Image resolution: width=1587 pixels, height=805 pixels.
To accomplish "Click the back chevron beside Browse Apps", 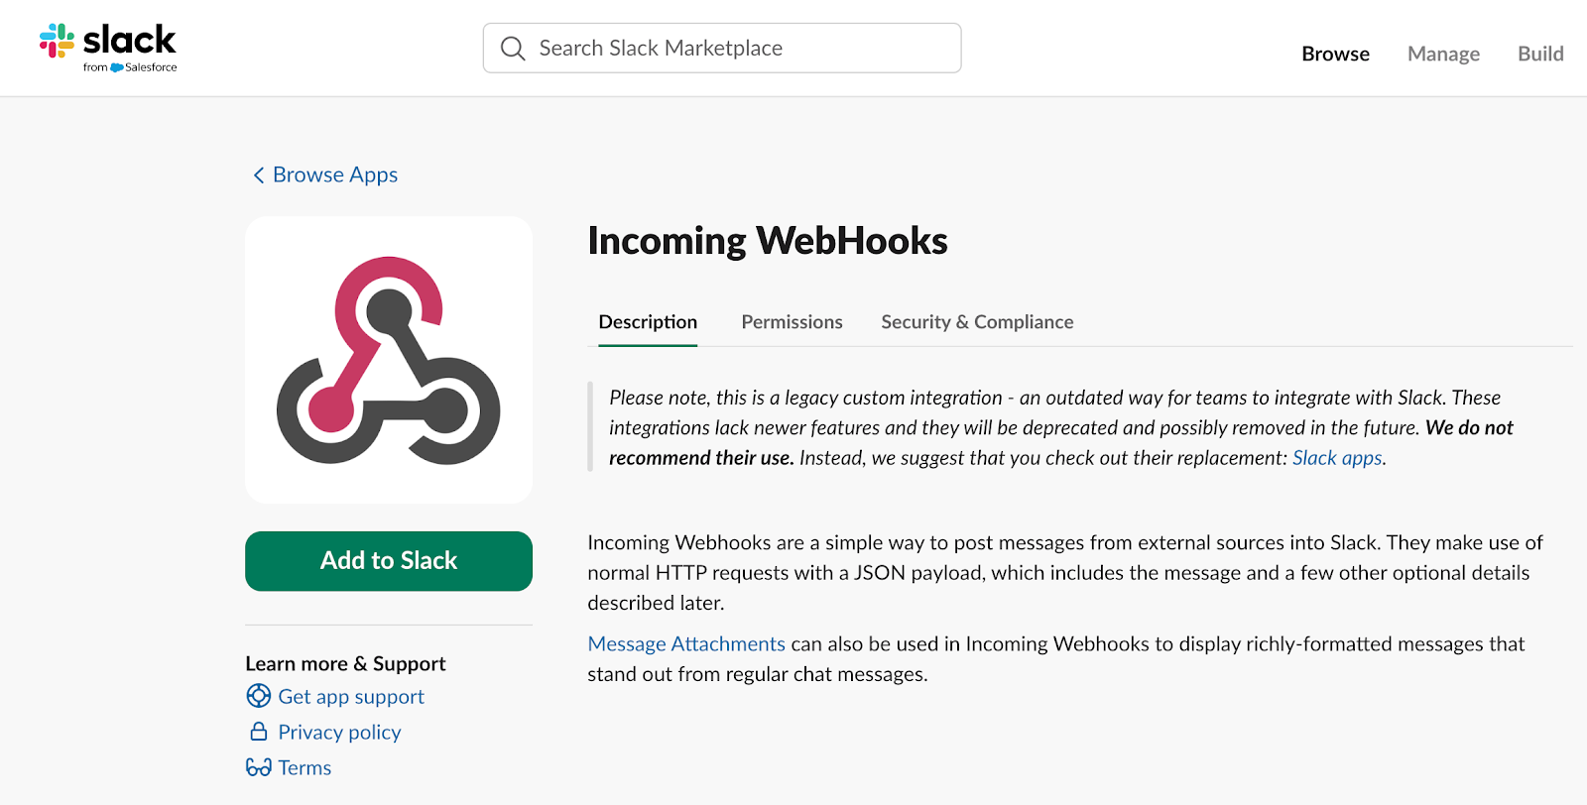I will pyautogui.click(x=259, y=175).
